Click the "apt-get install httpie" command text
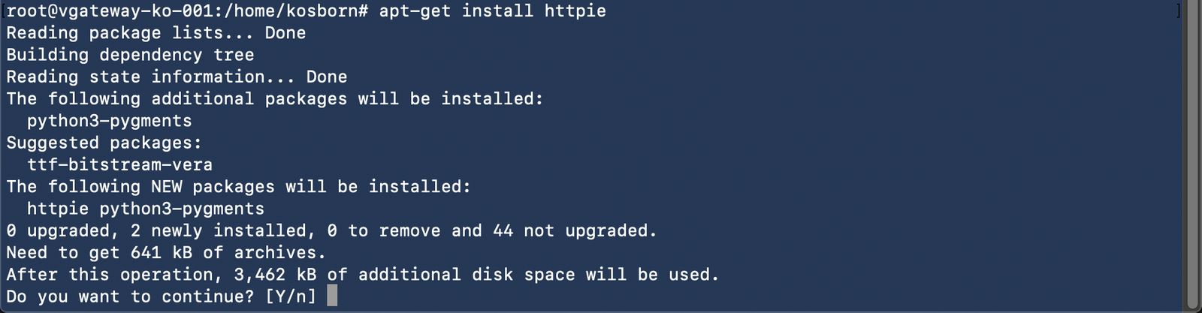1202x313 pixels. point(492,11)
